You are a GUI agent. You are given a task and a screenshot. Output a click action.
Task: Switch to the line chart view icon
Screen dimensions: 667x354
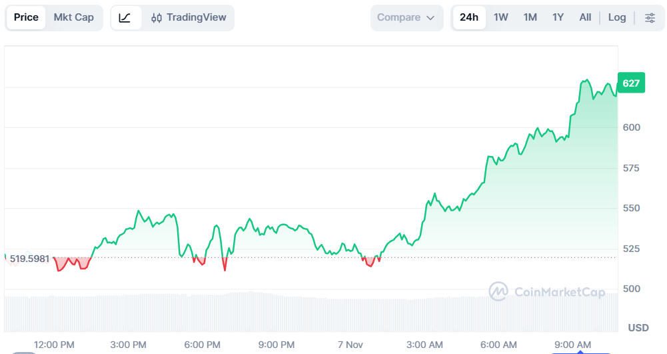125,17
